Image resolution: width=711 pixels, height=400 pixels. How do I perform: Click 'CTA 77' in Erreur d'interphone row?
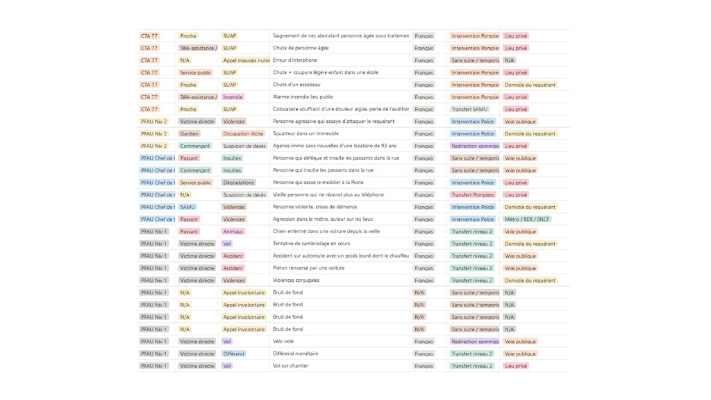coord(149,60)
